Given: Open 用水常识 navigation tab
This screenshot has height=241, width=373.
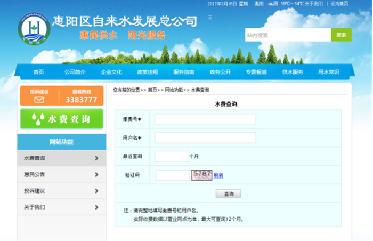Looking at the screenshot, I should tap(328, 72).
